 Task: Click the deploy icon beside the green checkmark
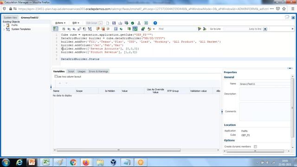tap(139, 23)
